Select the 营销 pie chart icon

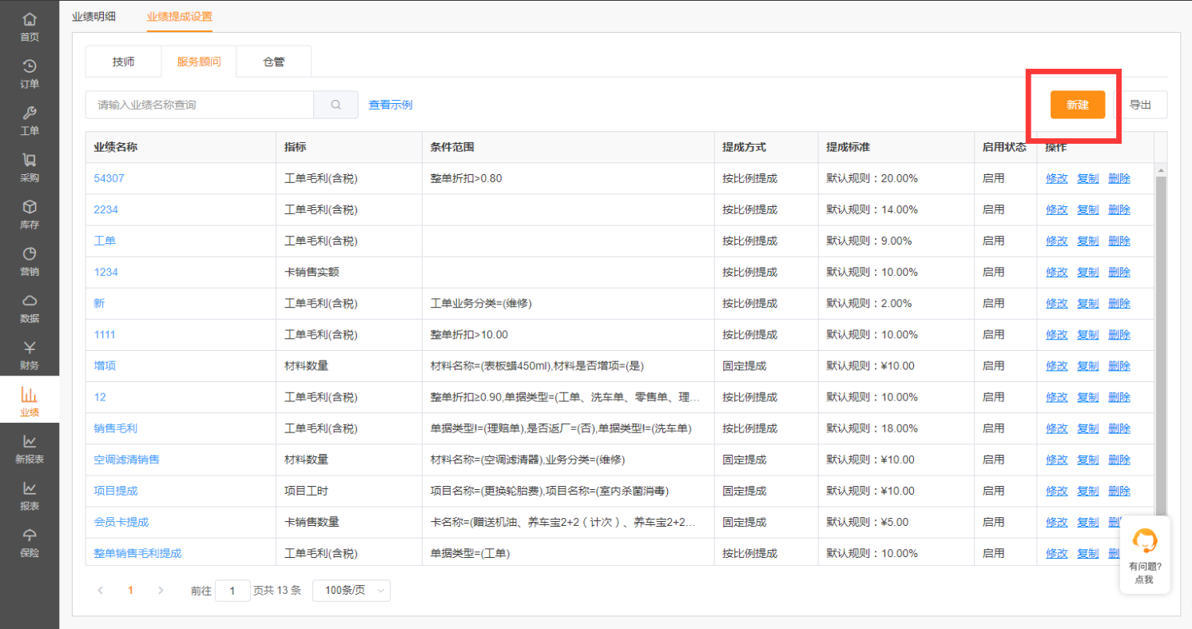tap(30, 253)
